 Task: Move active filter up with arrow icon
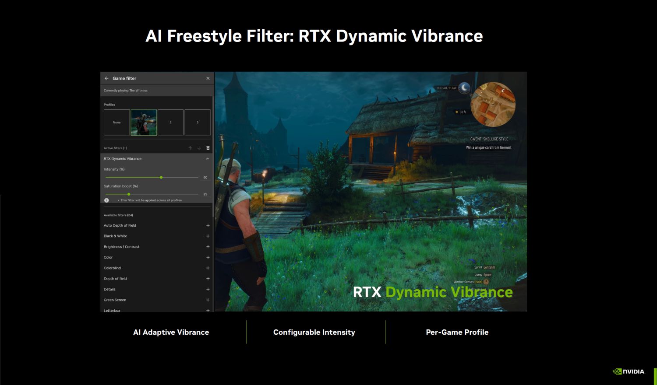click(x=190, y=148)
